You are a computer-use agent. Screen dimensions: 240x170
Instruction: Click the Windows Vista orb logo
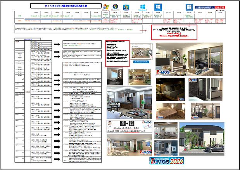pos(115,7)
